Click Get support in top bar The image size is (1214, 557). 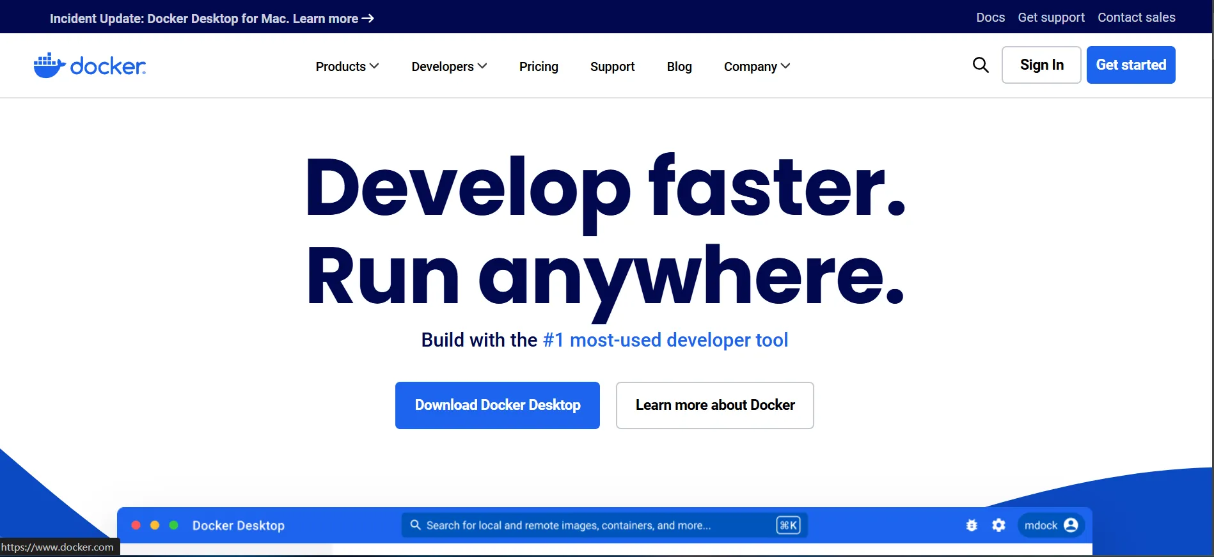1051,17
